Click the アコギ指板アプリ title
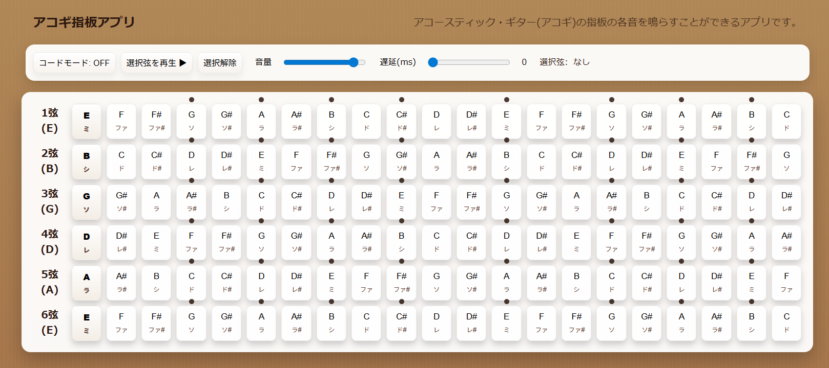The image size is (829, 368). 84,22
